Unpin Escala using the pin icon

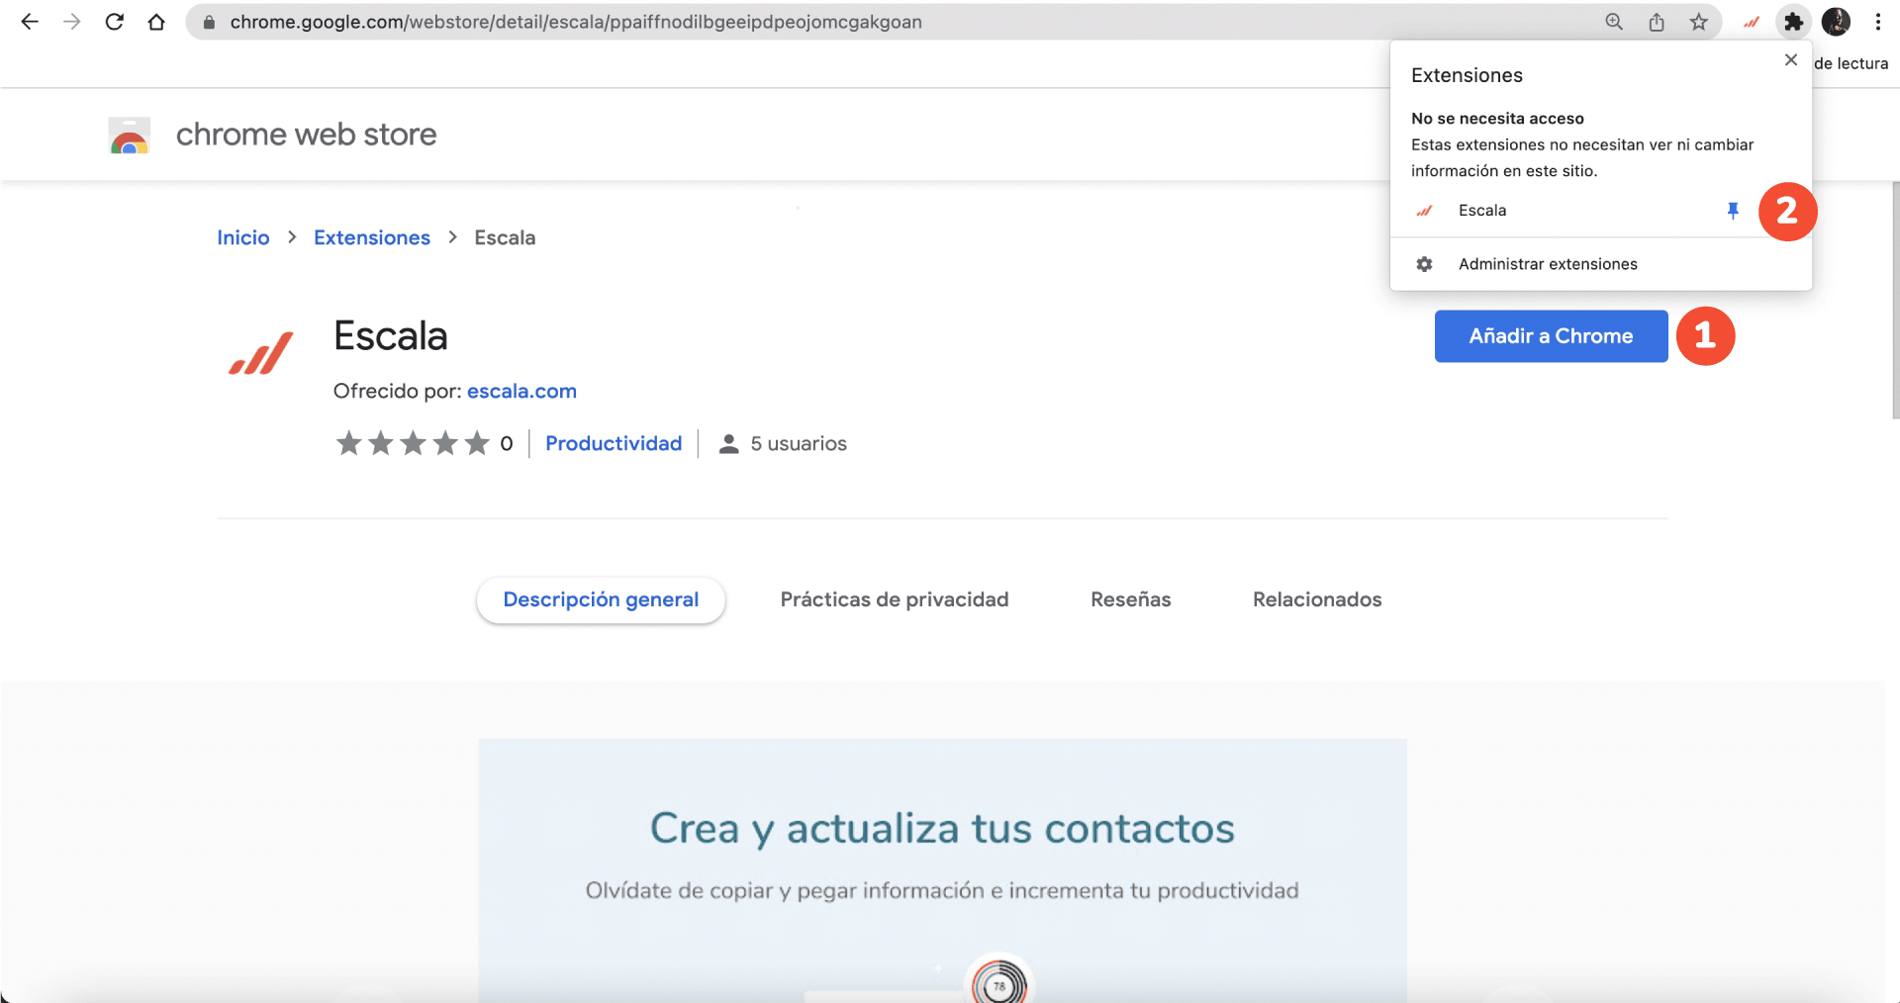pos(1733,211)
